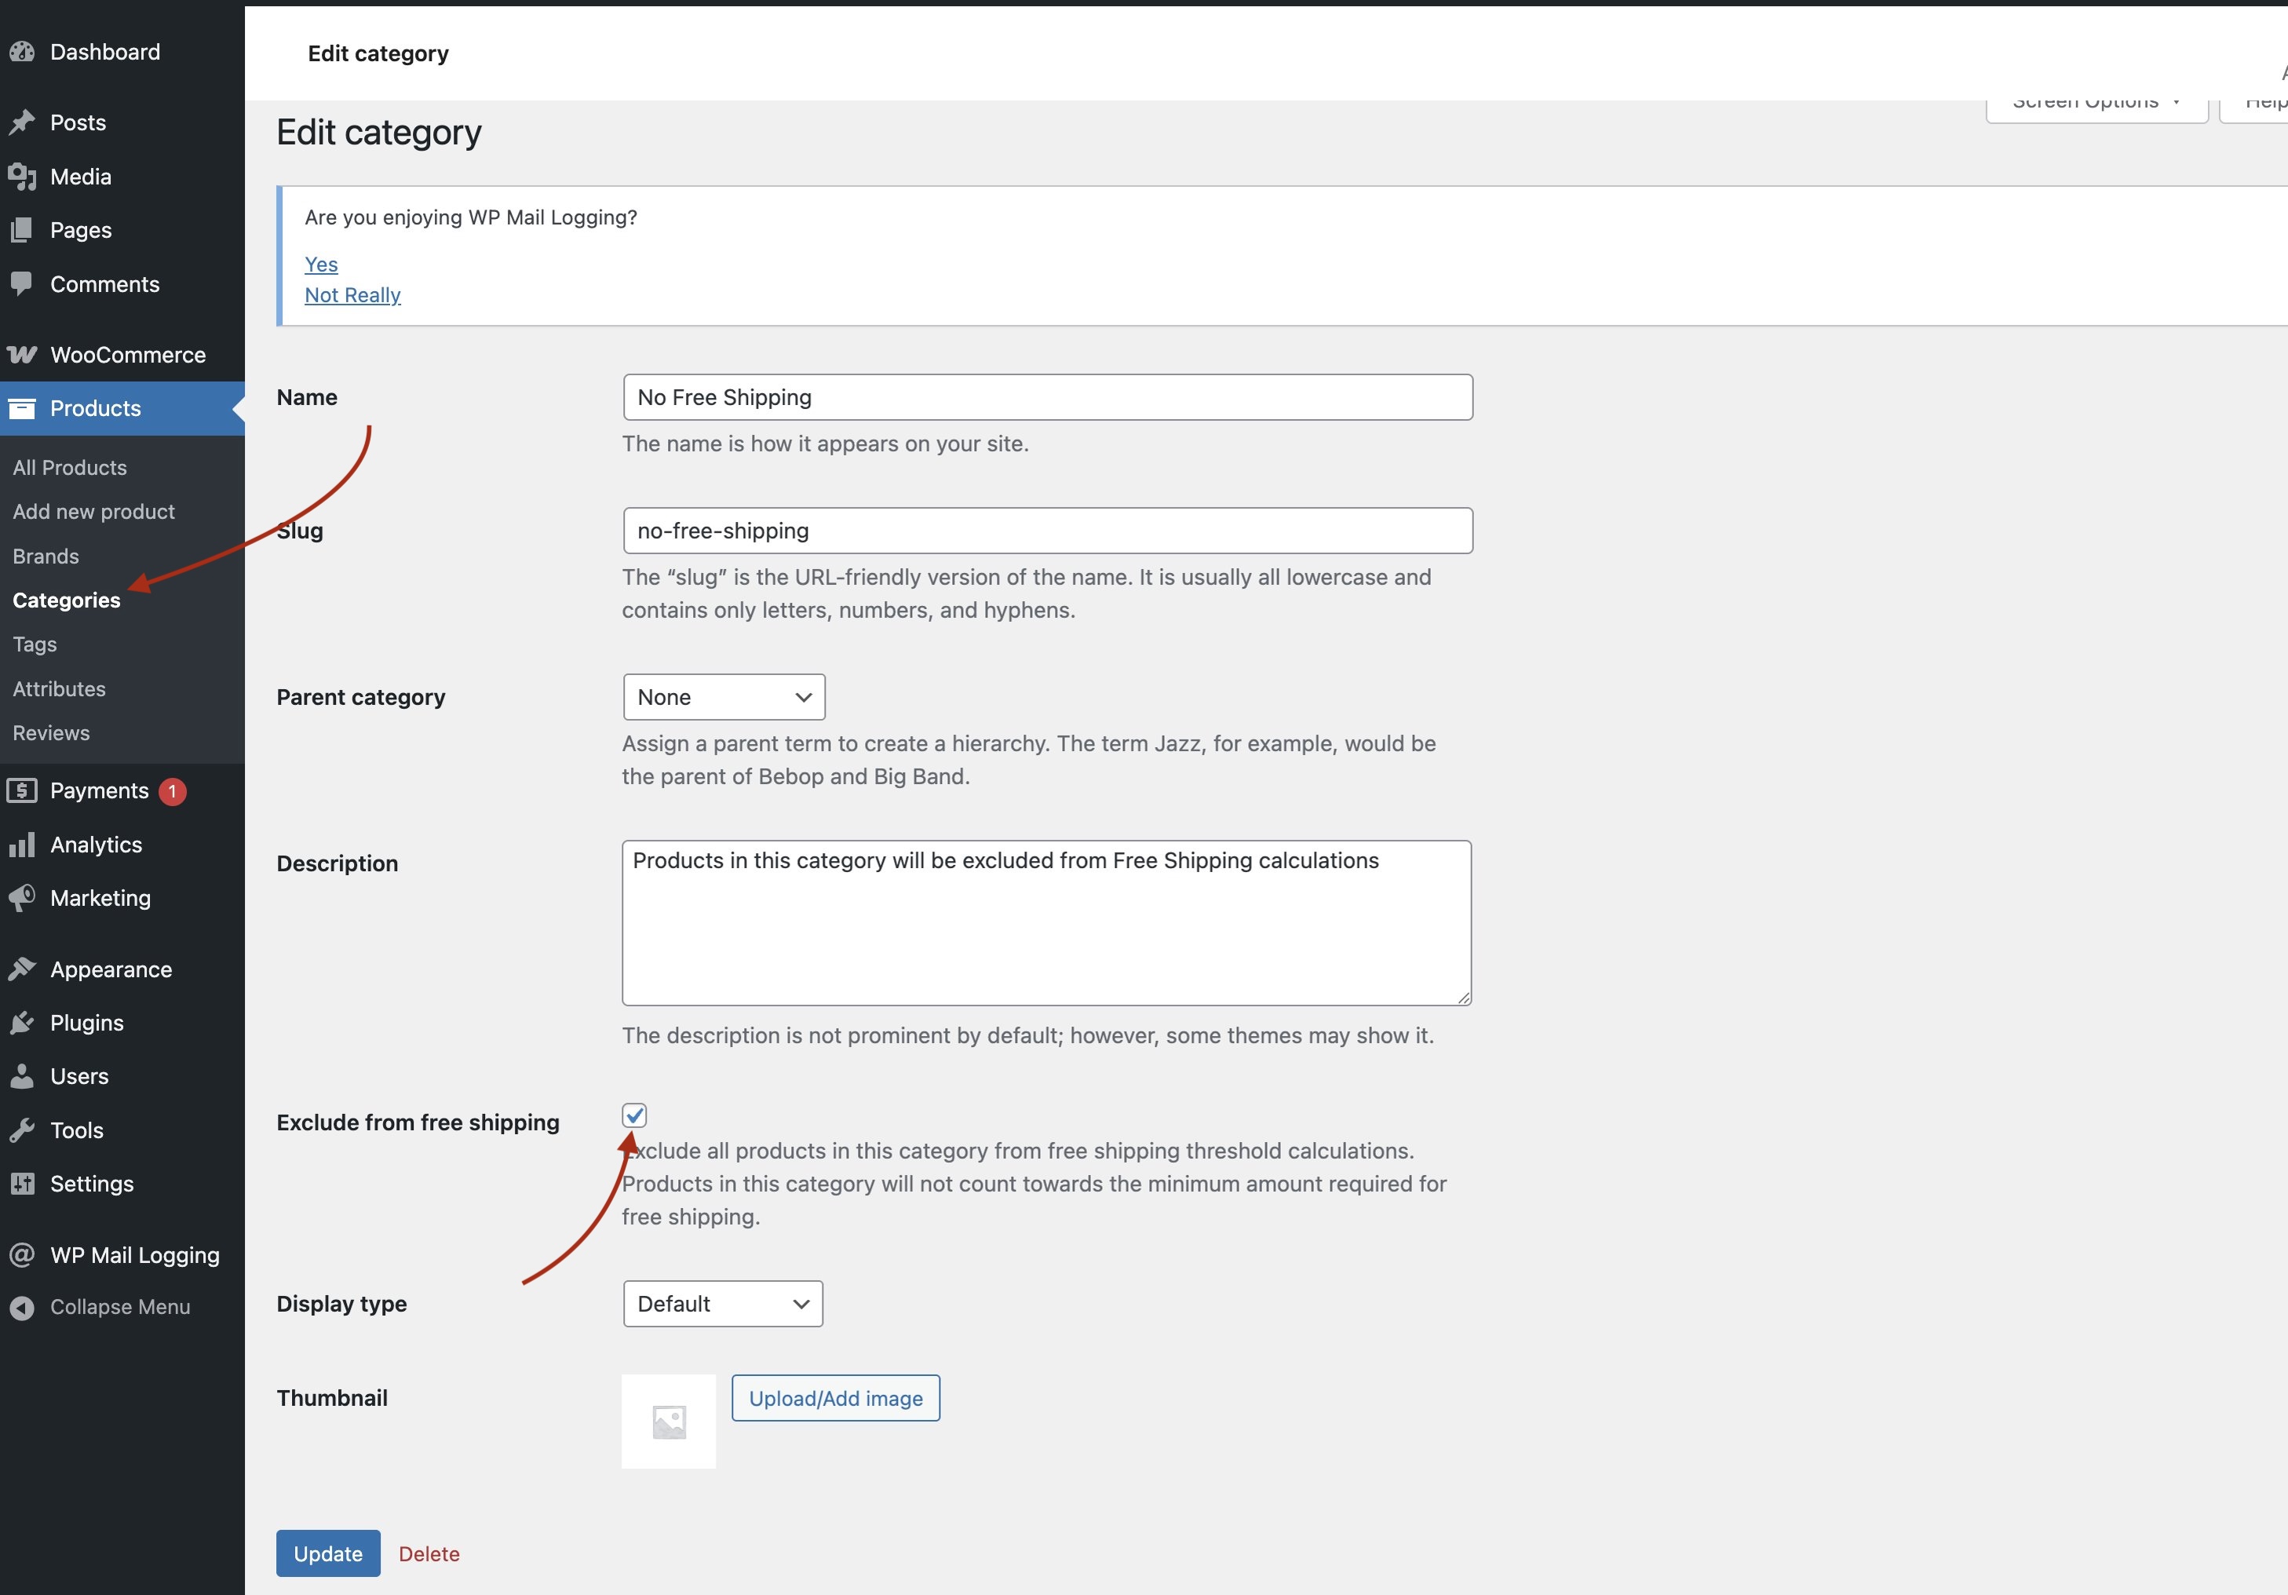
Task: Click the Upload/Add image button
Action: pyautogui.click(x=835, y=1399)
